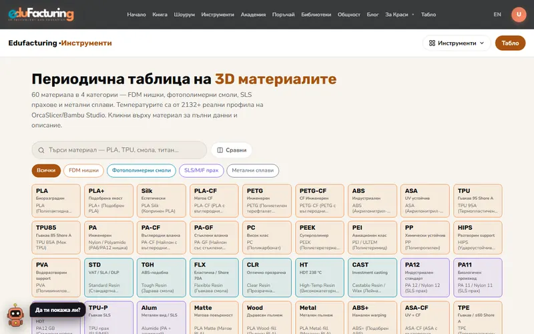Open the PETG material card
This screenshot has width=534, height=334.
click(267, 201)
